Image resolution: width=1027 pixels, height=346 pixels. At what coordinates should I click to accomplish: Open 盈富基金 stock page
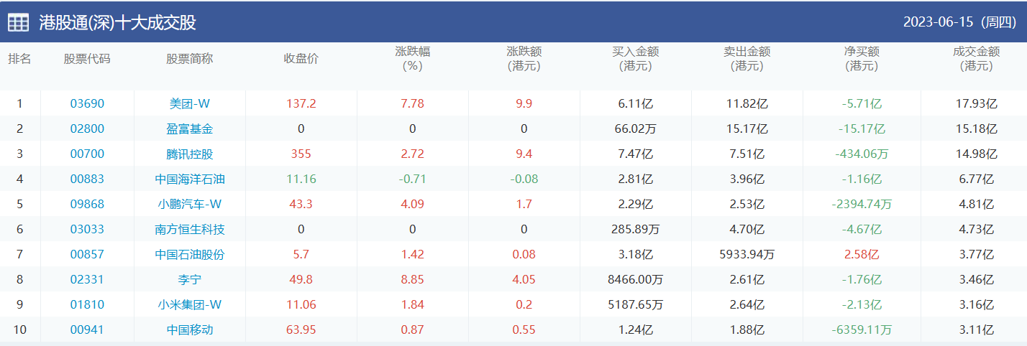189,128
